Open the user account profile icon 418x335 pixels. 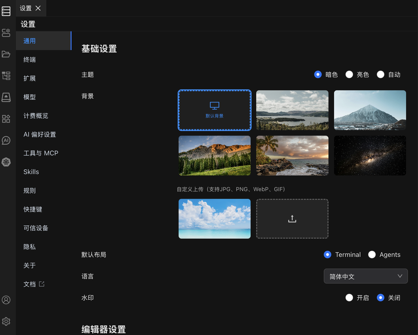pos(6,300)
